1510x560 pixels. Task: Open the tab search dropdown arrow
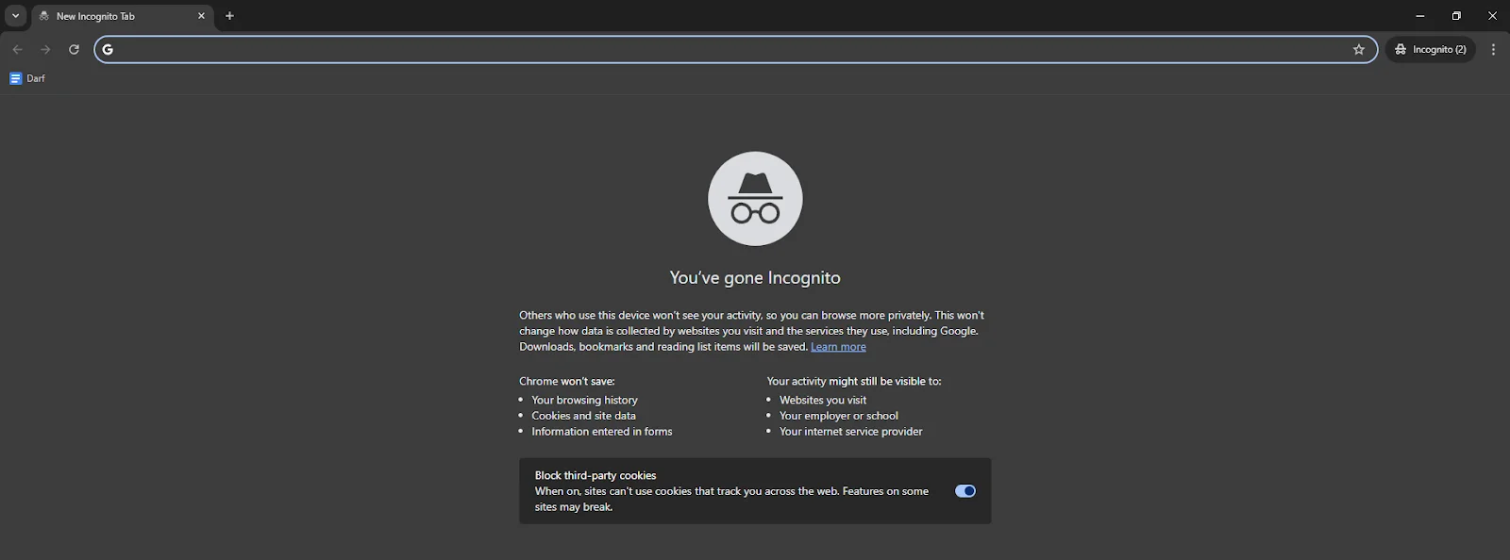click(15, 16)
